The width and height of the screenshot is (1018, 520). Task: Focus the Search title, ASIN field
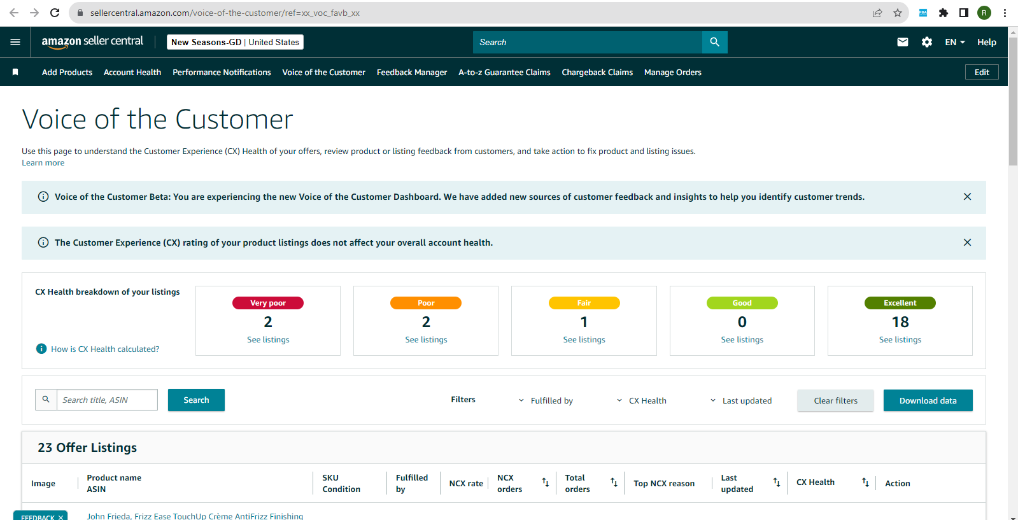107,400
